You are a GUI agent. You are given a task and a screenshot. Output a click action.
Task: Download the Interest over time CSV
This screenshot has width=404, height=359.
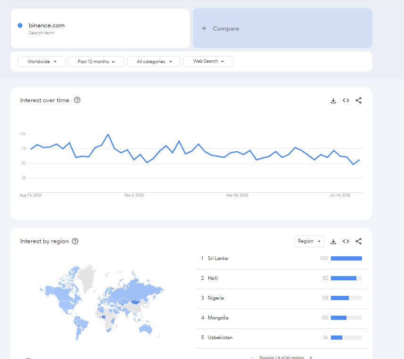click(x=333, y=100)
